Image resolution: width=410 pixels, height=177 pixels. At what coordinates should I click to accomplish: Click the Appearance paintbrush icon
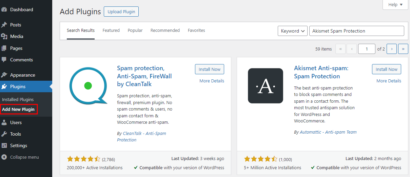pyautogui.click(x=4, y=75)
